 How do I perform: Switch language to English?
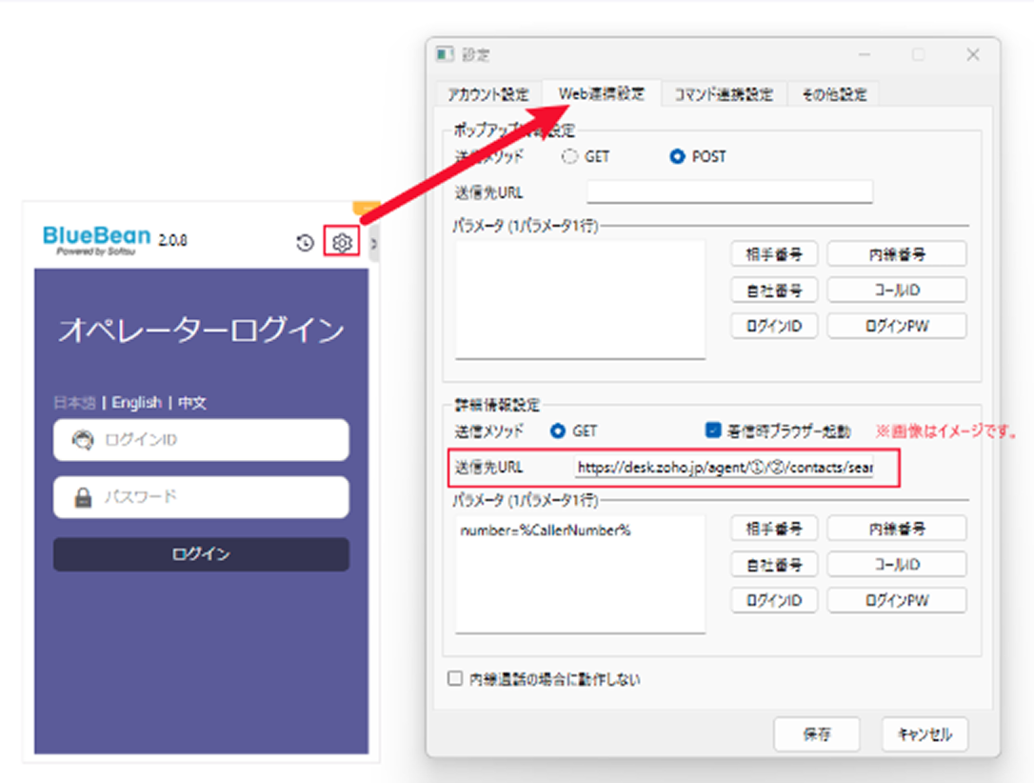point(136,403)
